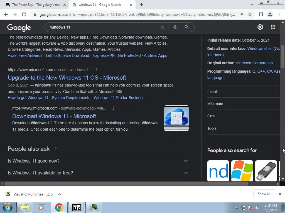Expand the Install section

244,92
